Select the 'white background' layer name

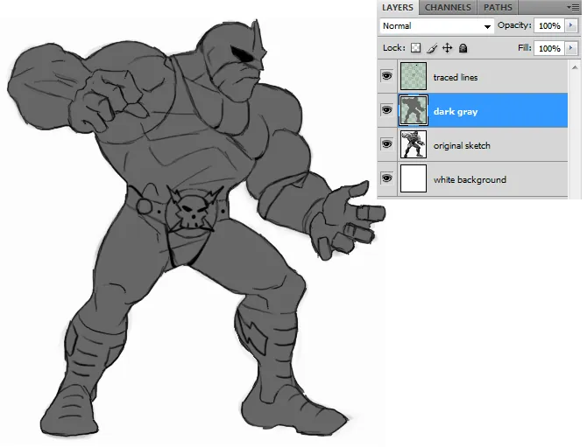470,180
